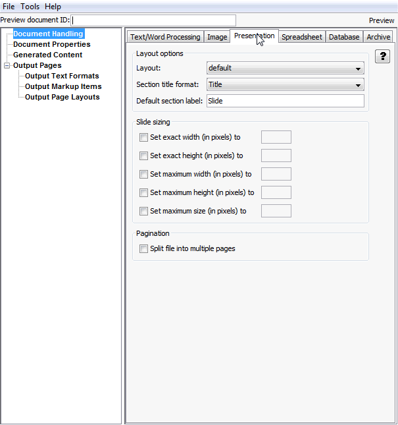
Task: Open the Archive tab
Action: point(378,37)
